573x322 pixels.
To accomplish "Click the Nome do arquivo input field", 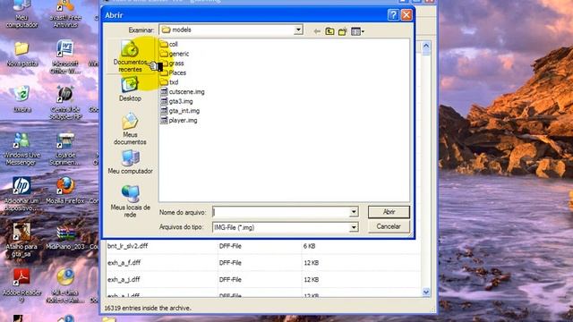I will (280, 212).
